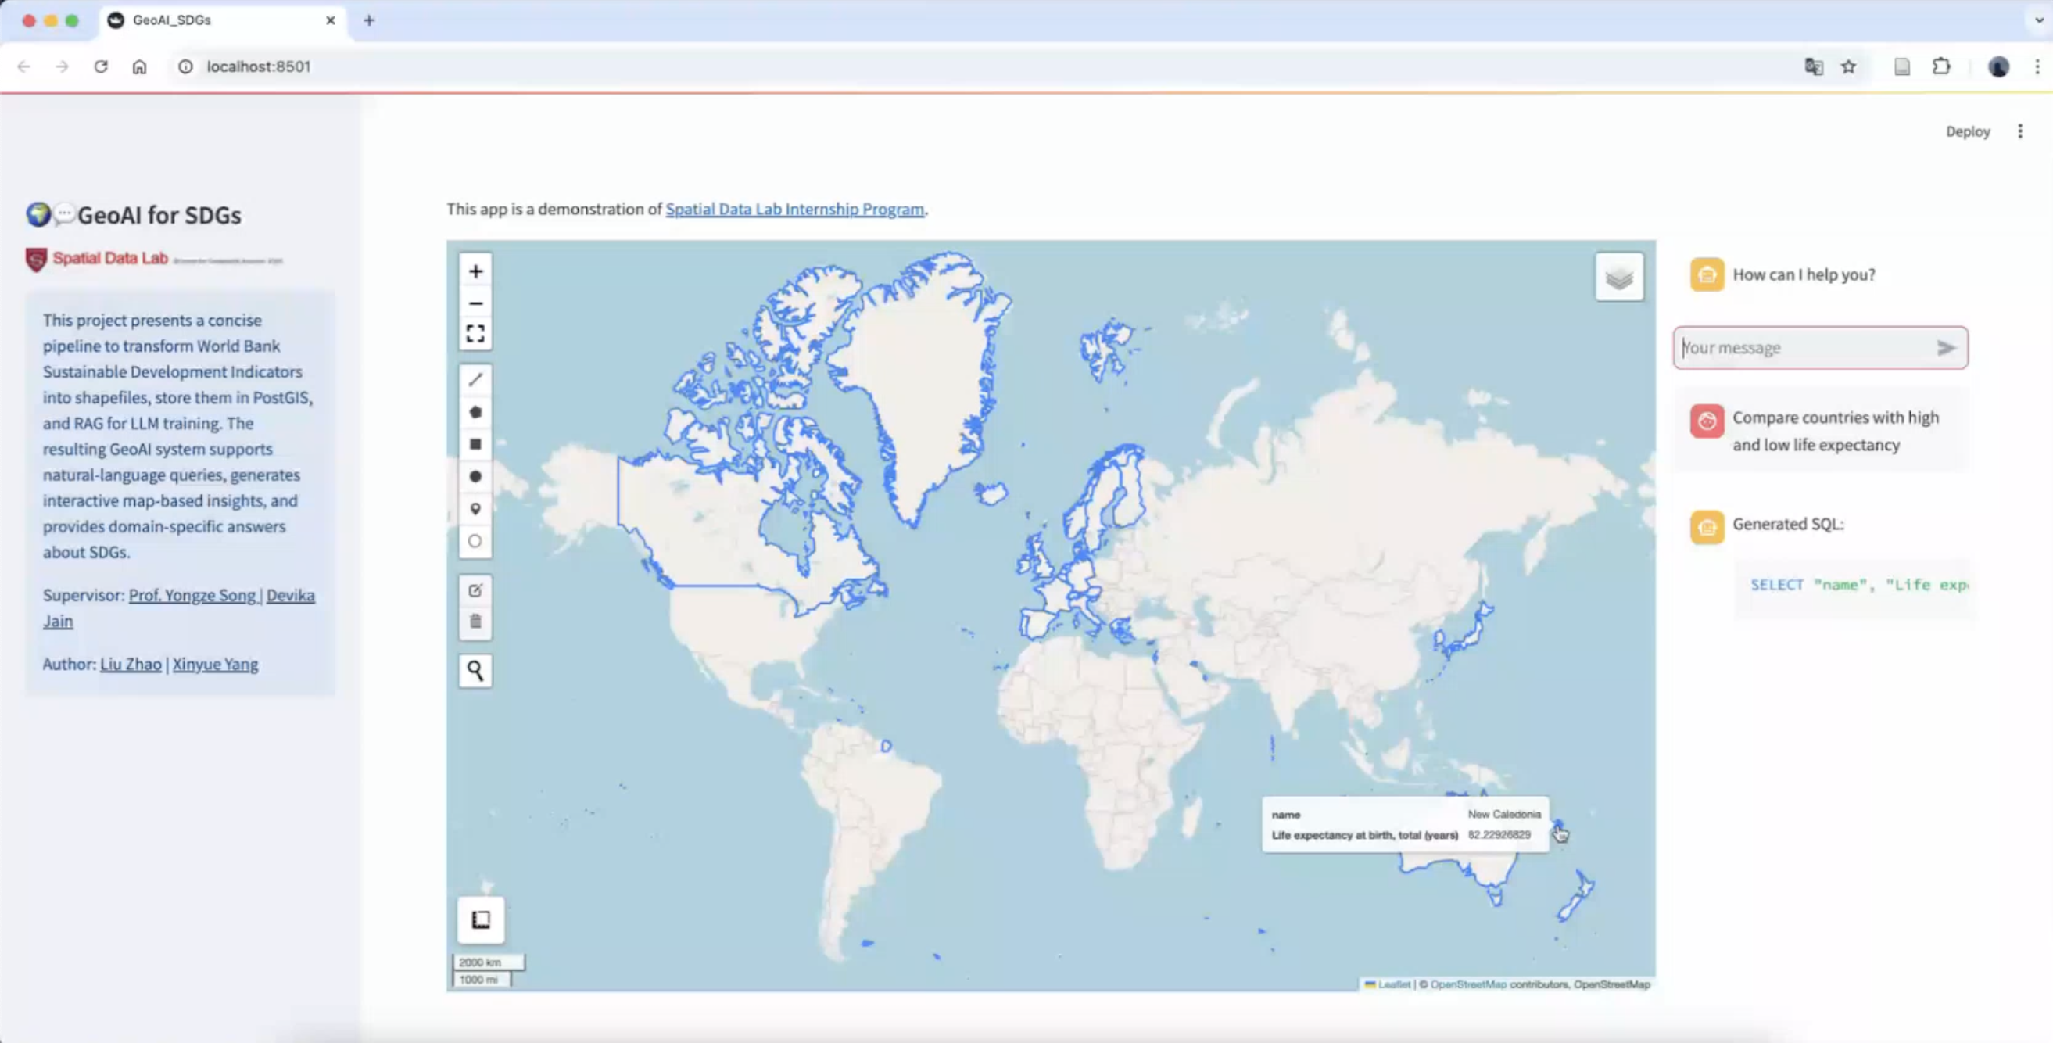The width and height of the screenshot is (2053, 1043).
Task: Open the Spatial Data Lab Internship Program link
Action: [794, 209]
